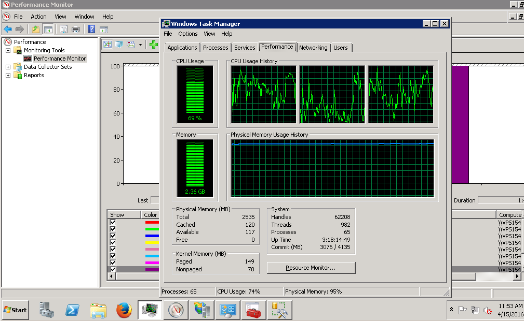
Task: Click the Properties sheet icon in Performance Monitor toolbar
Action: [63, 30]
